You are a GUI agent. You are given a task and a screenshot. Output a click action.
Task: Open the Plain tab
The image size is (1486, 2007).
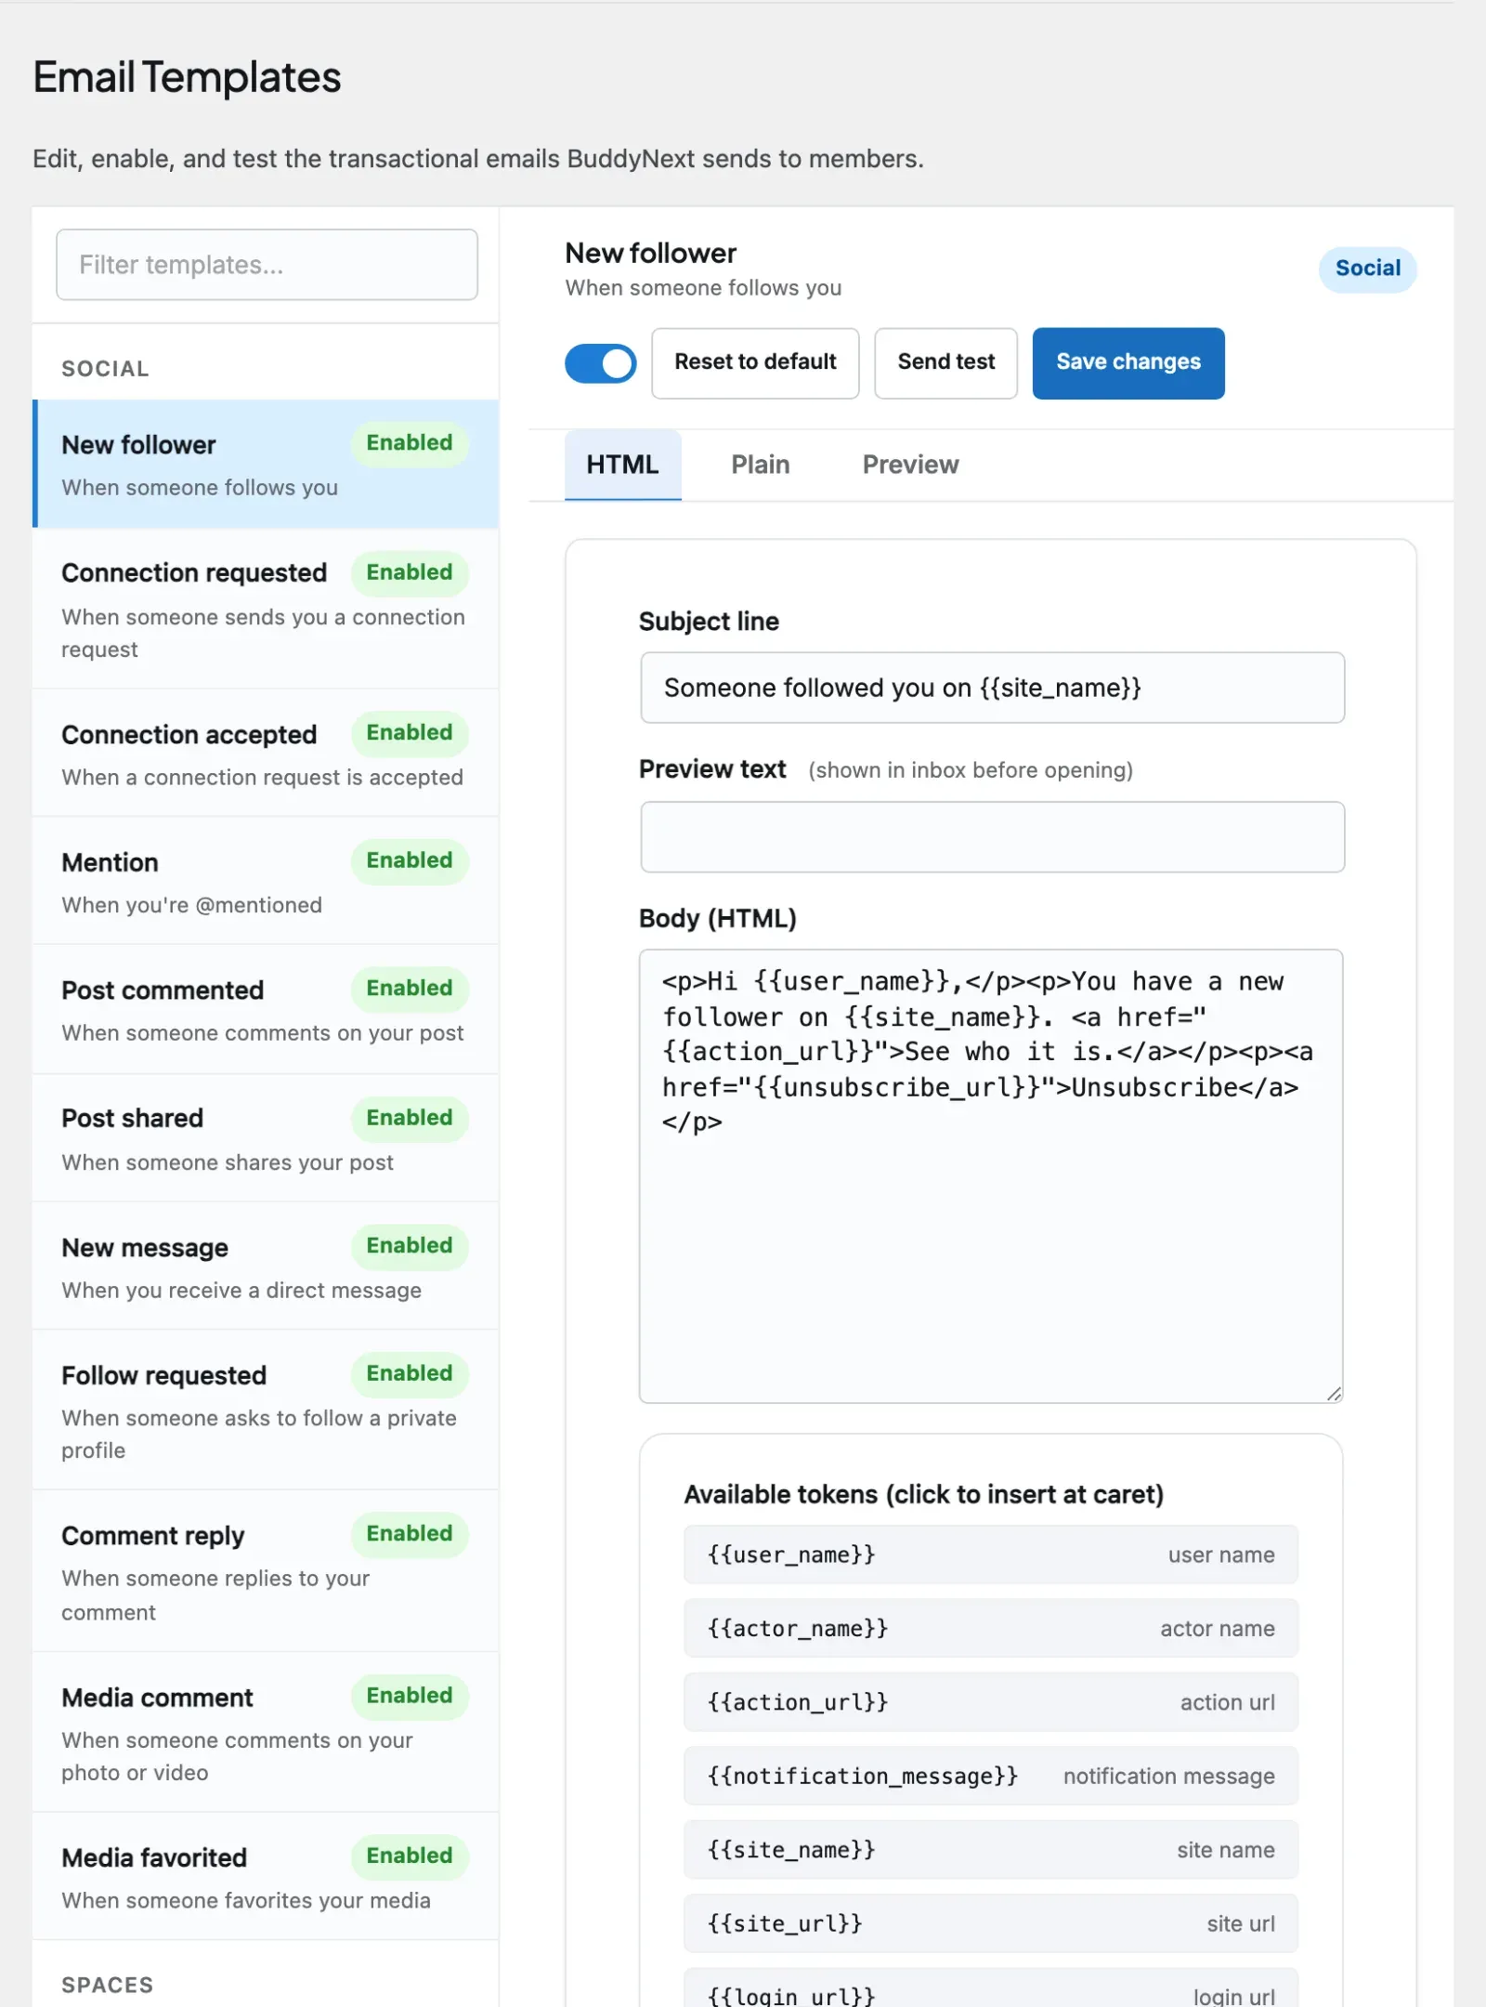(x=760, y=465)
